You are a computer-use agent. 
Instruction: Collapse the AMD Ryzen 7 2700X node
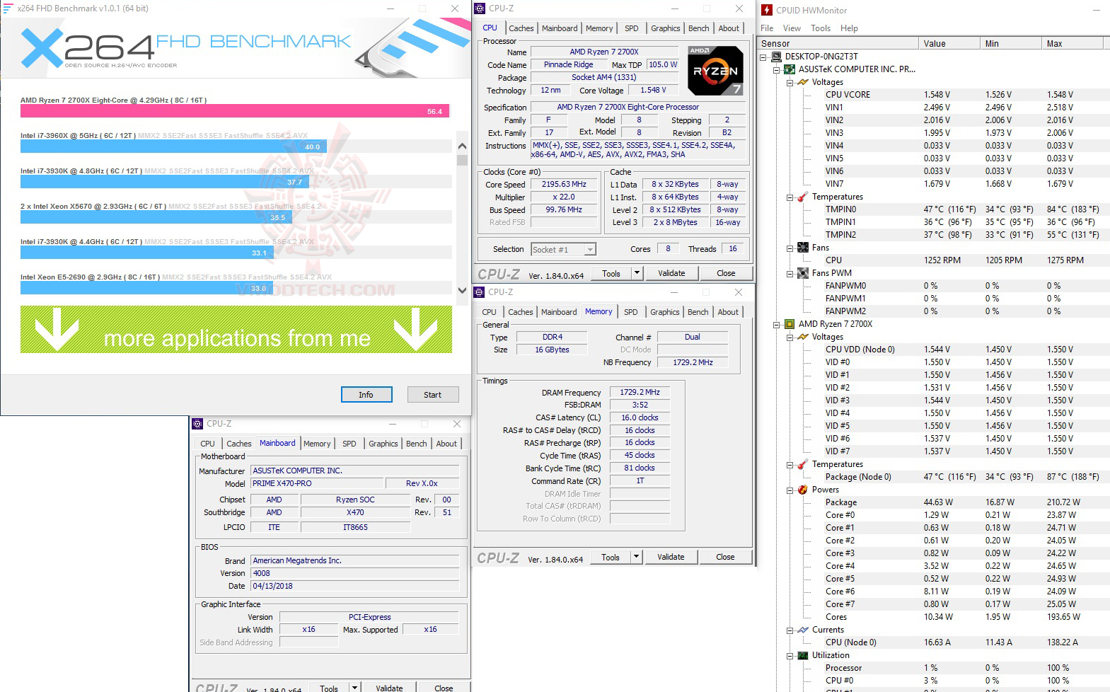pyautogui.click(x=776, y=325)
